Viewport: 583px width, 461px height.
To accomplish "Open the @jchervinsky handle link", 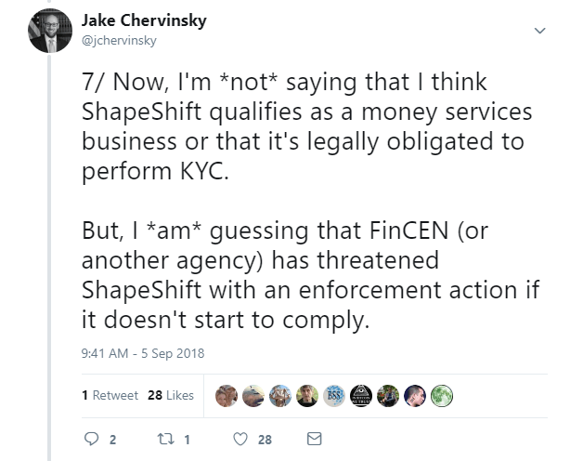I will click(x=123, y=40).
